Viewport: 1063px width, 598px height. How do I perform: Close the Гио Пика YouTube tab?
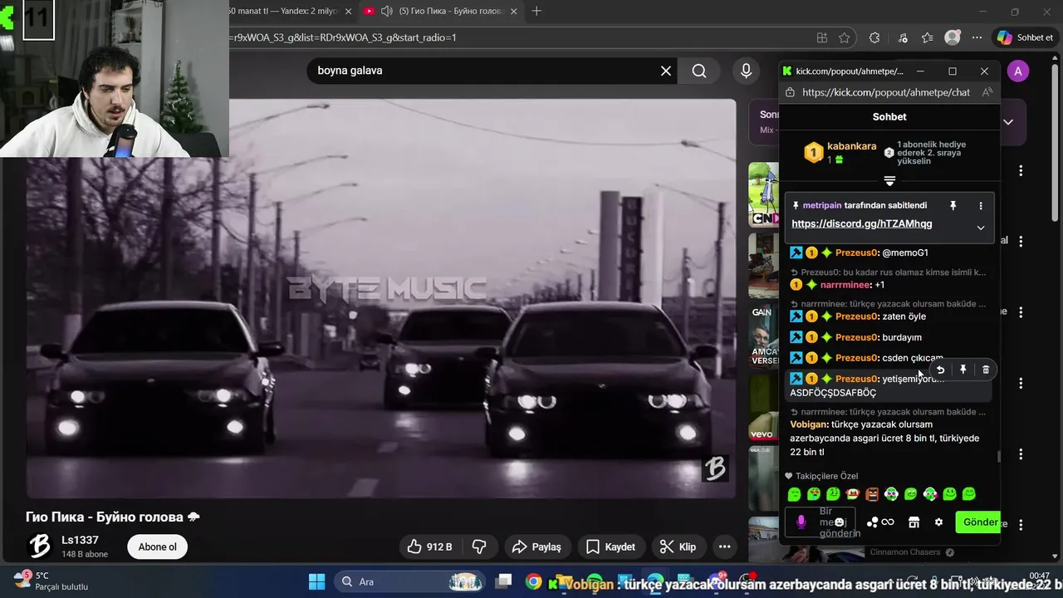(514, 11)
